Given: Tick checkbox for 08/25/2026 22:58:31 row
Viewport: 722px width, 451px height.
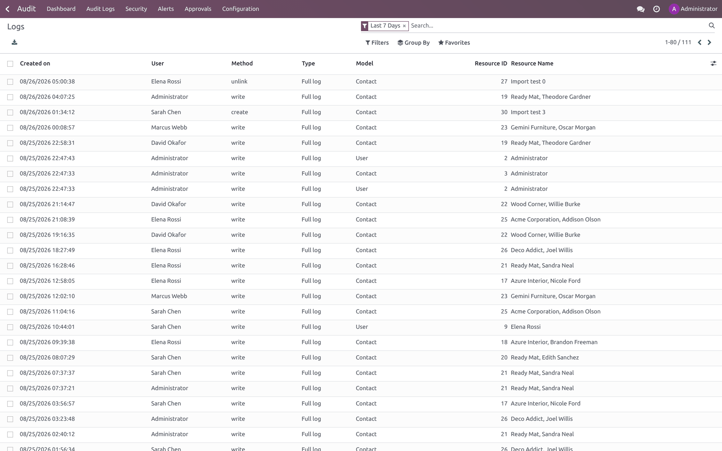Looking at the screenshot, I should [x=10, y=143].
